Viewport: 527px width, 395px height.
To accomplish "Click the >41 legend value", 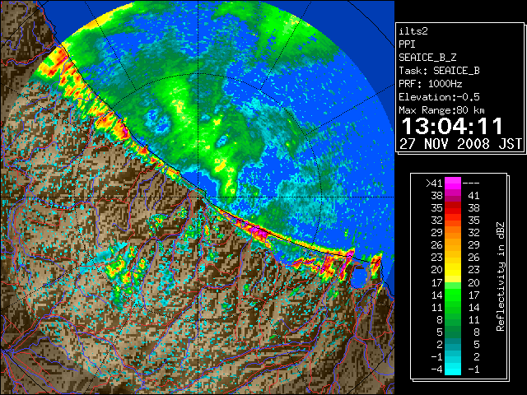I will [x=434, y=183].
